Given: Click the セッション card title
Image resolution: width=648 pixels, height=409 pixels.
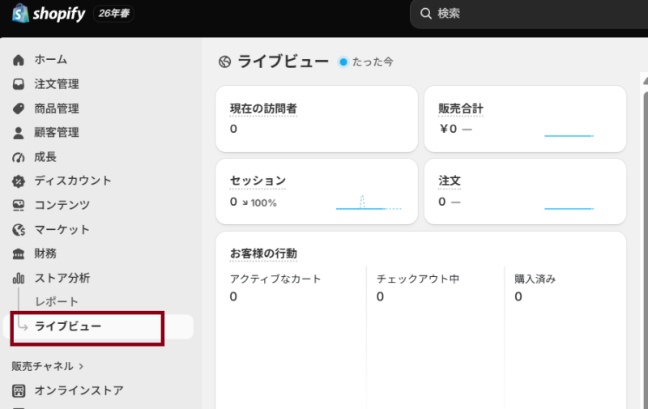Looking at the screenshot, I should (258, 181).
